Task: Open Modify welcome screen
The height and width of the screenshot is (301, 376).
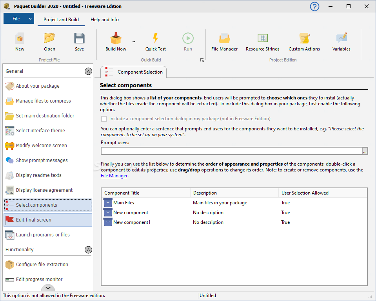Action: (48, 145)
